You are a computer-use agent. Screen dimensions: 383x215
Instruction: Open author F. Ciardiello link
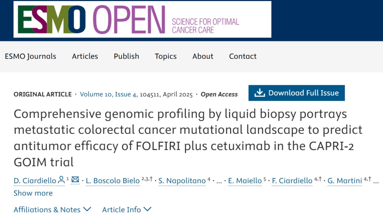pyautogui.click(x=292, y=181)
